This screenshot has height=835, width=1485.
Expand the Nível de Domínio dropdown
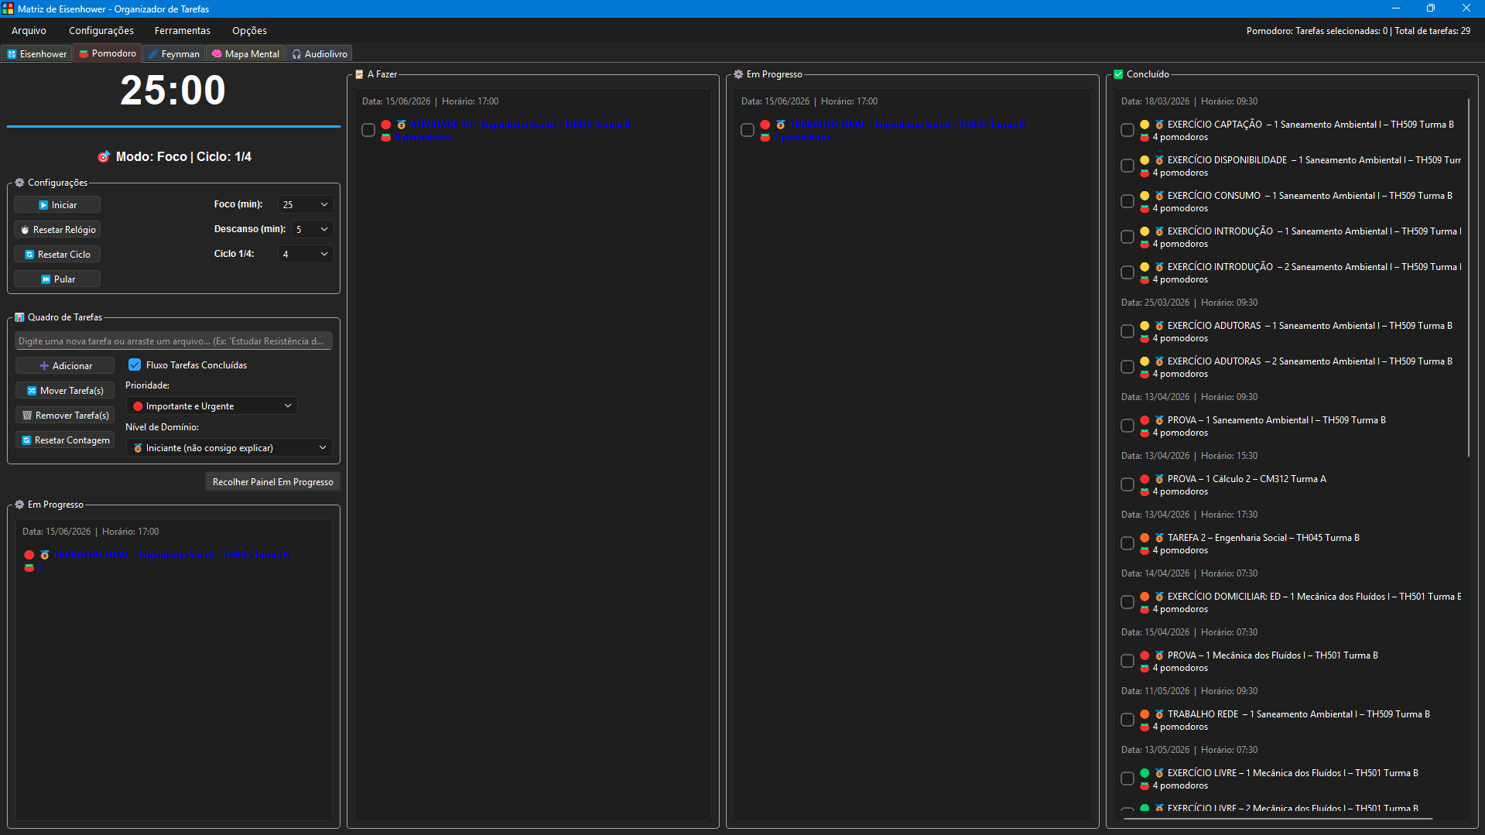point(229,447)
